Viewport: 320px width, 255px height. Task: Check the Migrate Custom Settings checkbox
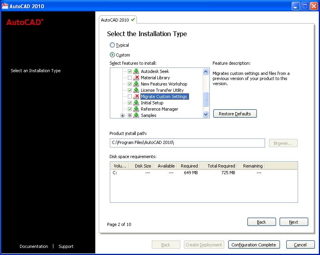[x=129, y=97]
